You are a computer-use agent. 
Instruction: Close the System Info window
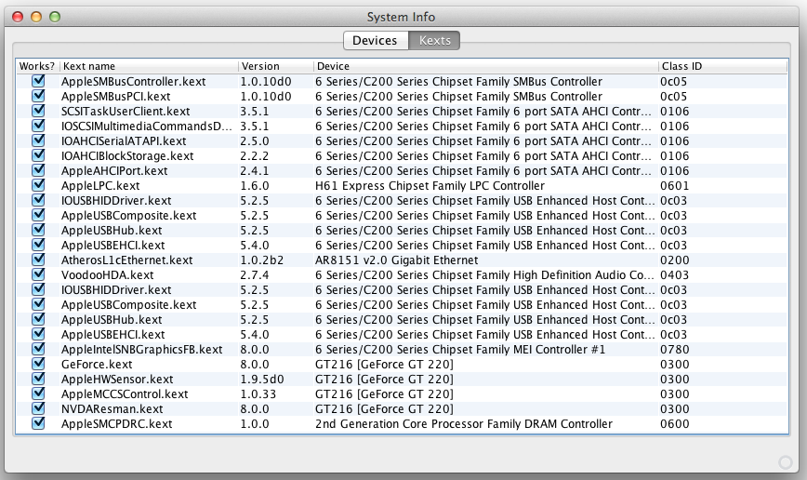point(18,17)
